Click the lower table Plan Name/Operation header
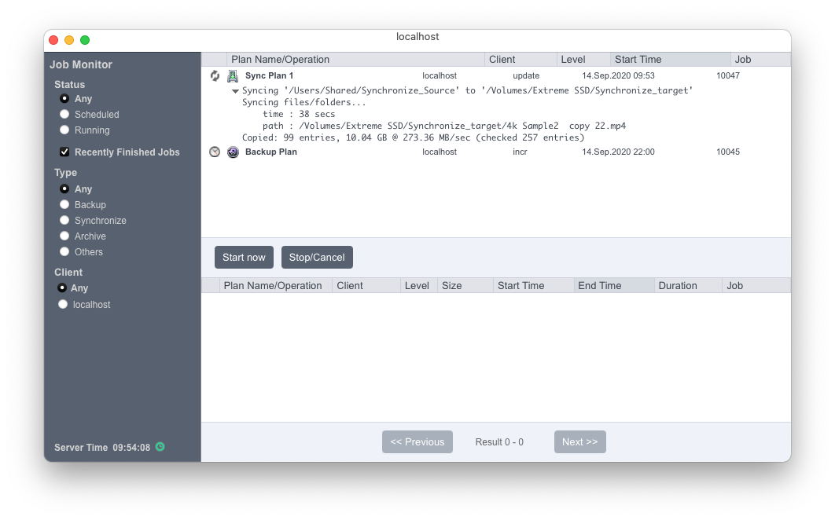835x520 pixels. point(275,286)
